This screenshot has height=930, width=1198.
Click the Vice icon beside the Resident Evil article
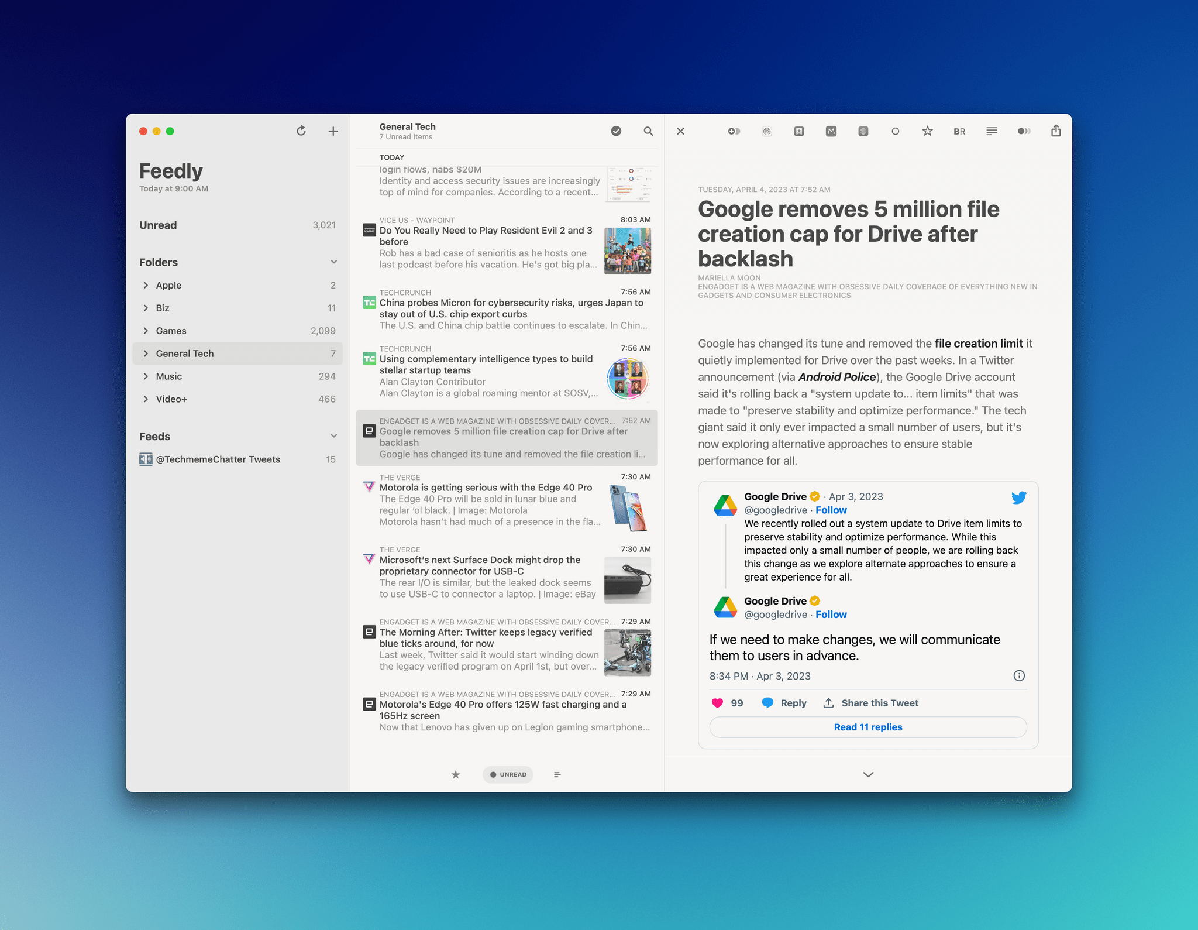(x=369, y=229)
